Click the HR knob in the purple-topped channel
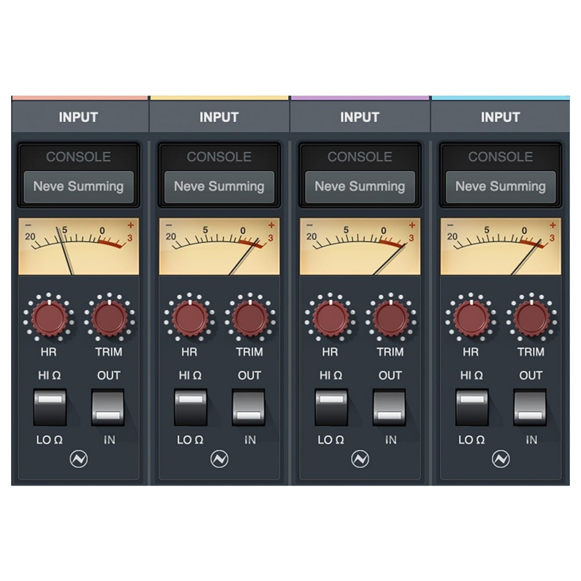 [x=330, y=318]
